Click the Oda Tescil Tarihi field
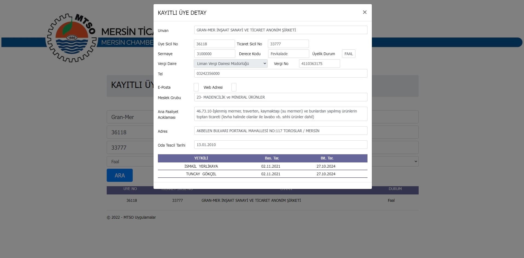This screenshot has width=524, height=258. pos(280,145)
